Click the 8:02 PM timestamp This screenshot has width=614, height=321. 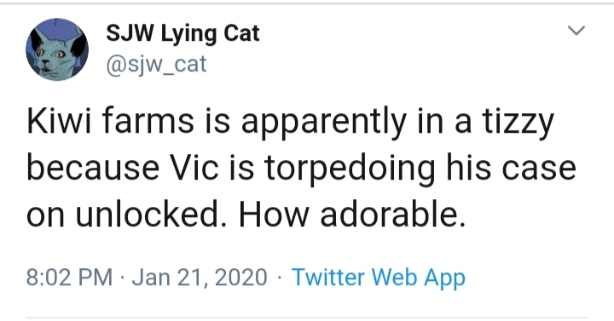[69, 278]
